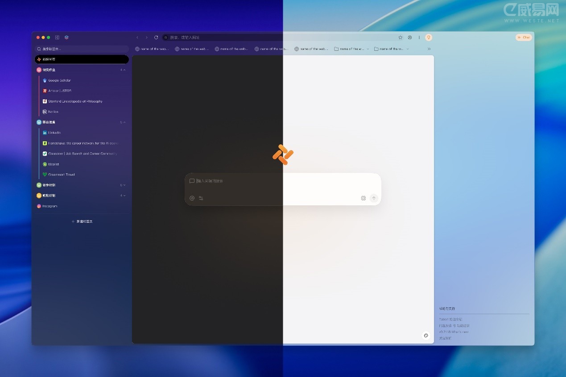Click the orange lightbulb icon
Viewport: 566px width, 377px height.
click(x=429, y=37)
